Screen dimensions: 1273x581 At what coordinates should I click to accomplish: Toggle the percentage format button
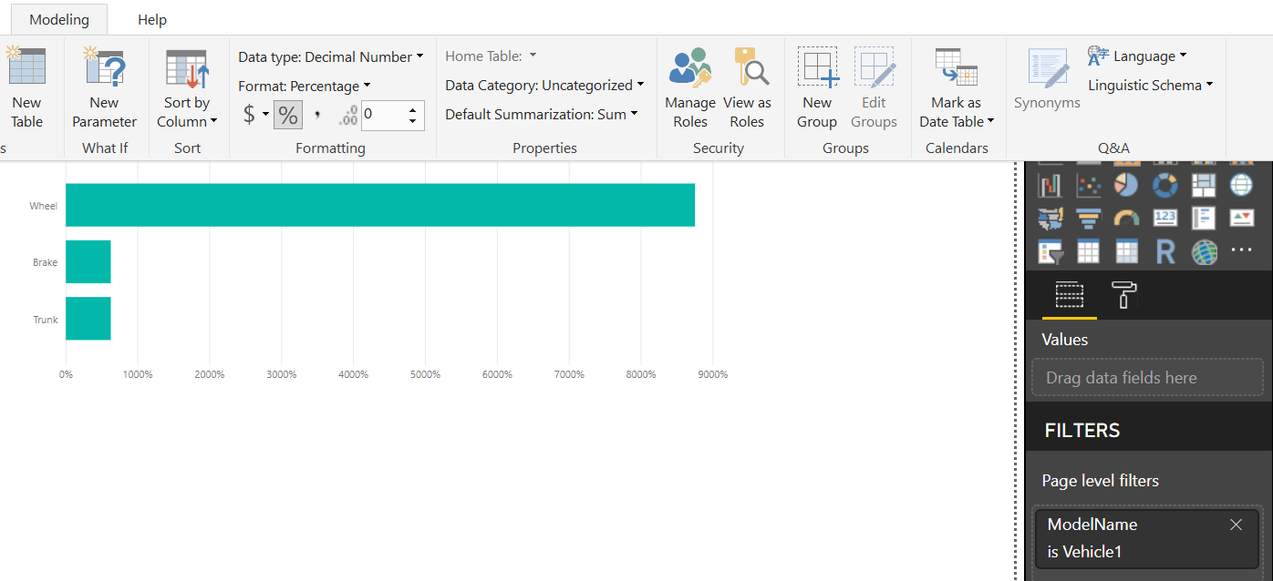pos(287,115)
